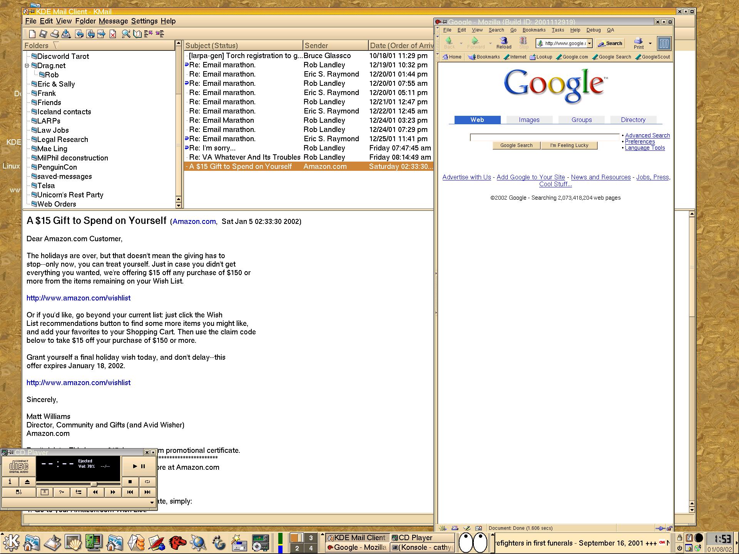Print page using Mozilla Print icon
Image resolution: width=739 pixels, height=554 pixels.
(639, 42)
